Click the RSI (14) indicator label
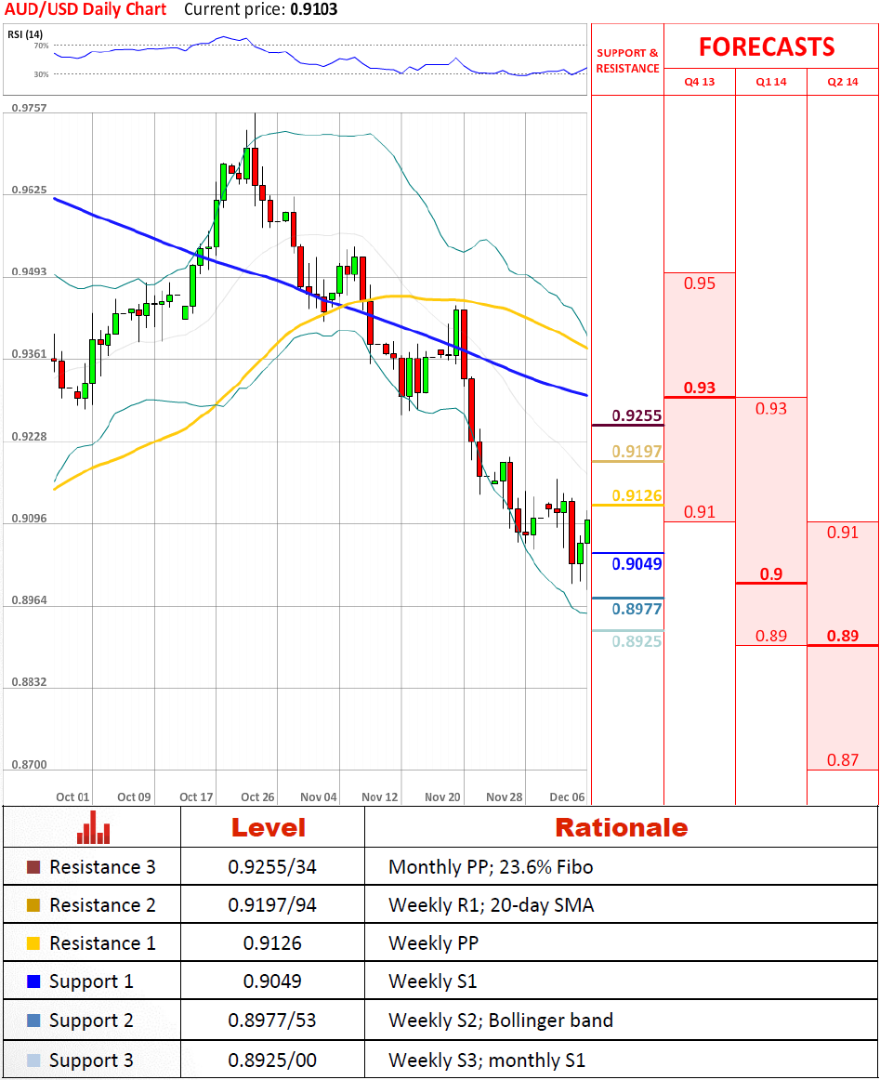 click(28, 34)
